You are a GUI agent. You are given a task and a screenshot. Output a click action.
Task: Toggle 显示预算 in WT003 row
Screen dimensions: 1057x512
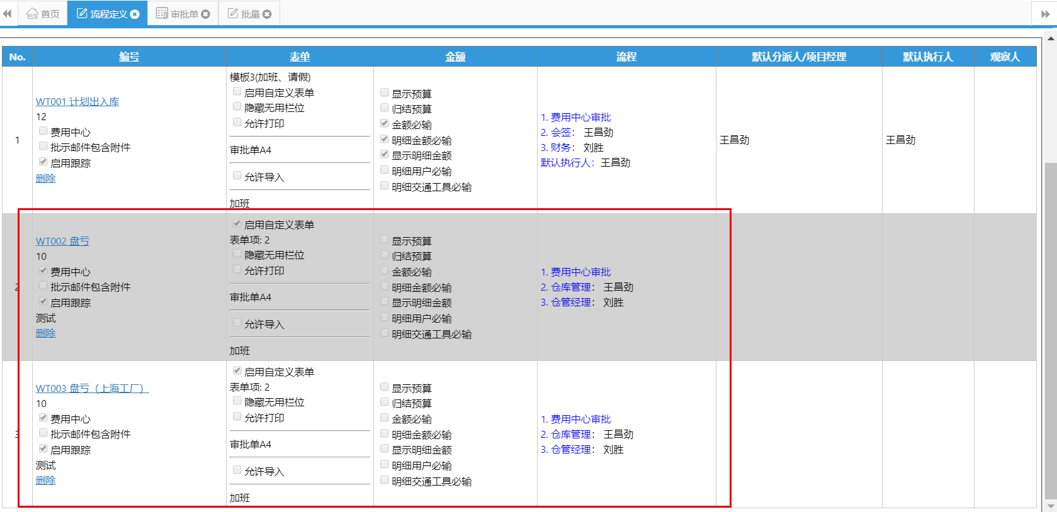click(385, 387)
